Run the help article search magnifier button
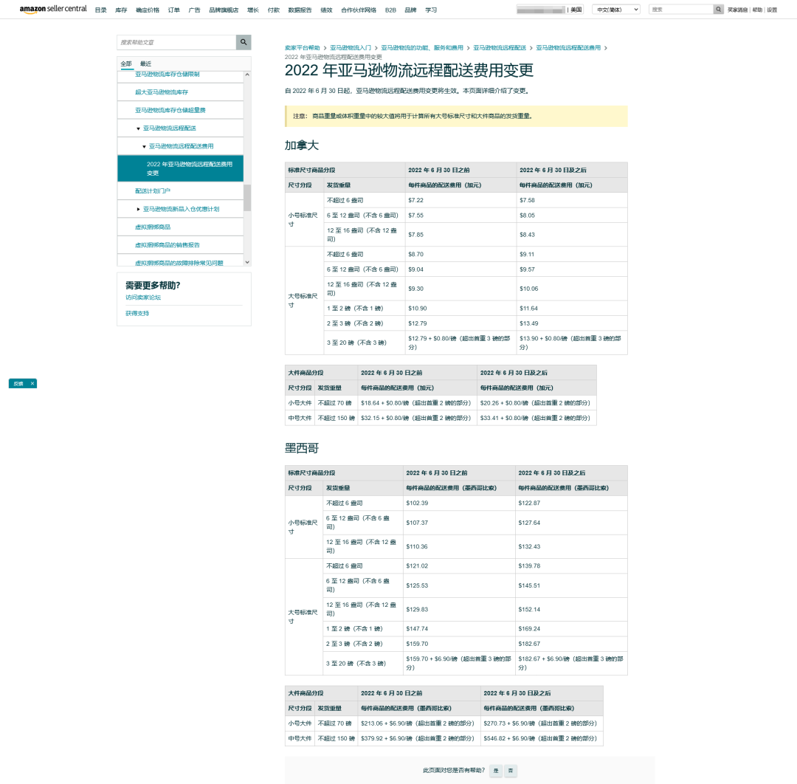 (244, 42)
